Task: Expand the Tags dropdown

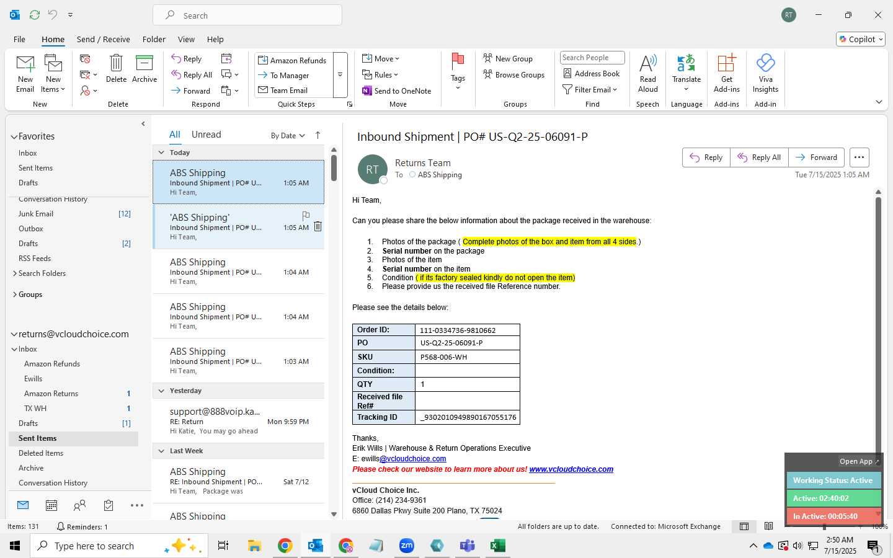Action: click(x=458, y=73)
